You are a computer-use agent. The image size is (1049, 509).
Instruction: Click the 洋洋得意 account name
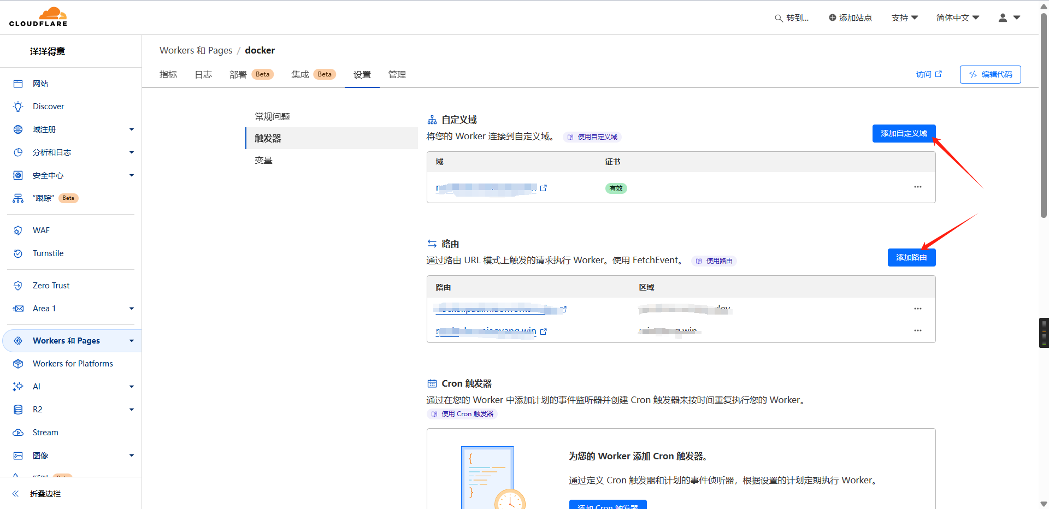tap(48, 51)
